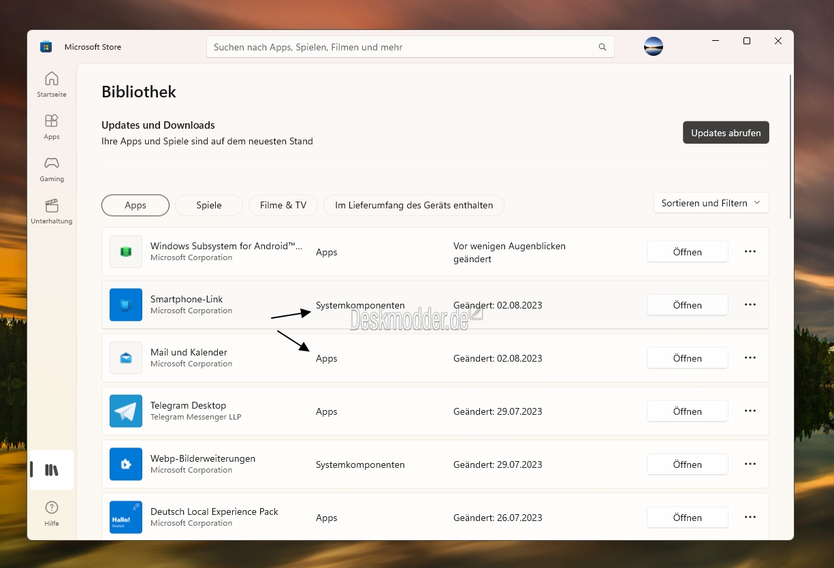Select the Bibliothek library sidebar icon

(x=52, y=470)
